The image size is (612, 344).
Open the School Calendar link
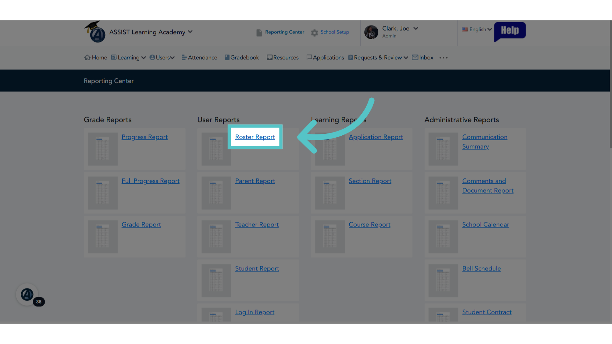(x=485, y=225)
